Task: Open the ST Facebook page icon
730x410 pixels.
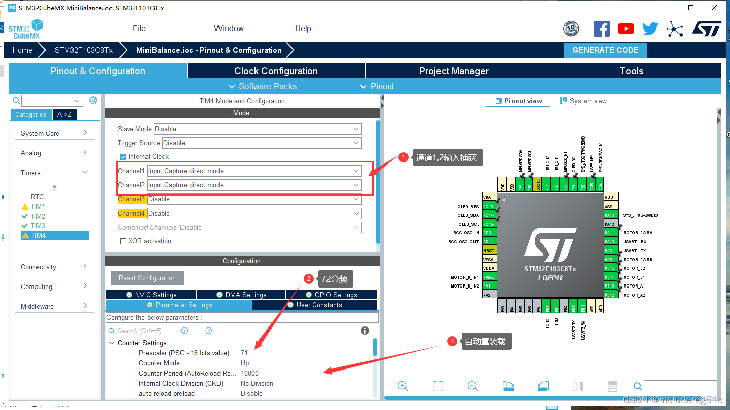Action: click(x=601, y=29)
